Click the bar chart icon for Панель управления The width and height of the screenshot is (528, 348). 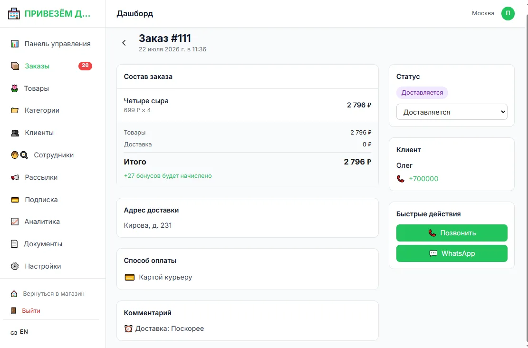[15, 44]
